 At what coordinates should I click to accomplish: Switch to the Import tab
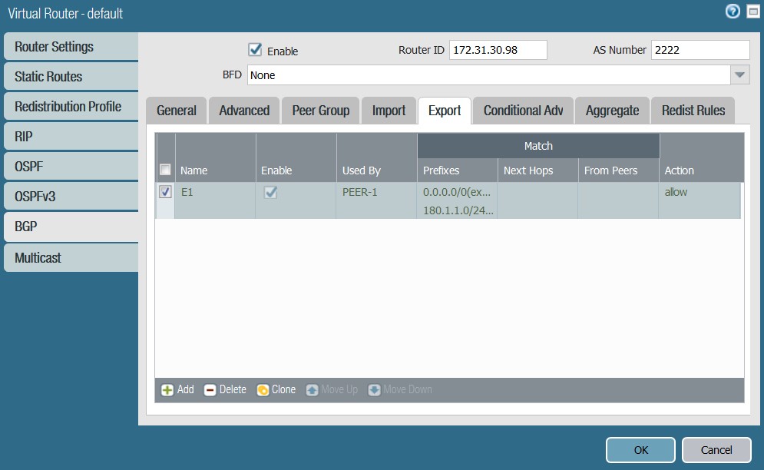point(389,110)
